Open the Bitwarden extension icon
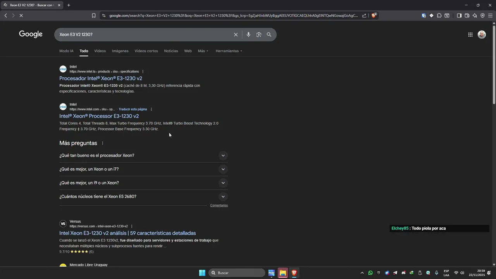496x279 pixels. pos(424,15)
